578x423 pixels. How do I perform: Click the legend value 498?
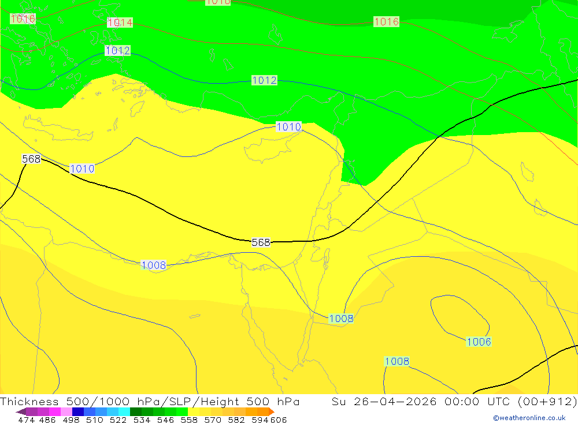pos(71,420)
